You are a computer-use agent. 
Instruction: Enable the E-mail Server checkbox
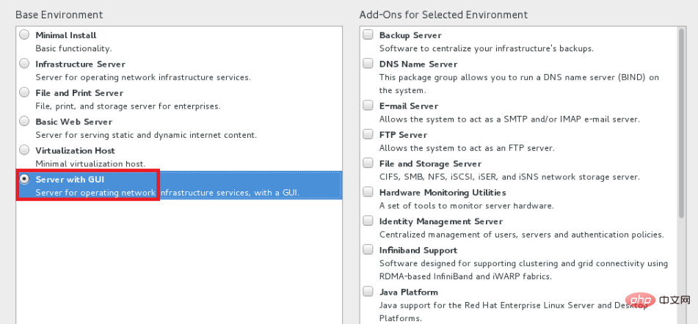(x=368, y=106)
